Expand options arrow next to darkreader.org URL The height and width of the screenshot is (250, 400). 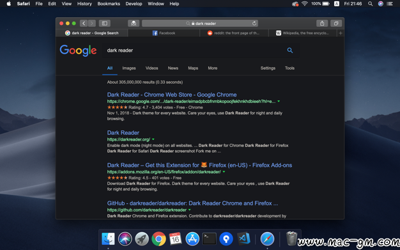(x=153, y=139)
